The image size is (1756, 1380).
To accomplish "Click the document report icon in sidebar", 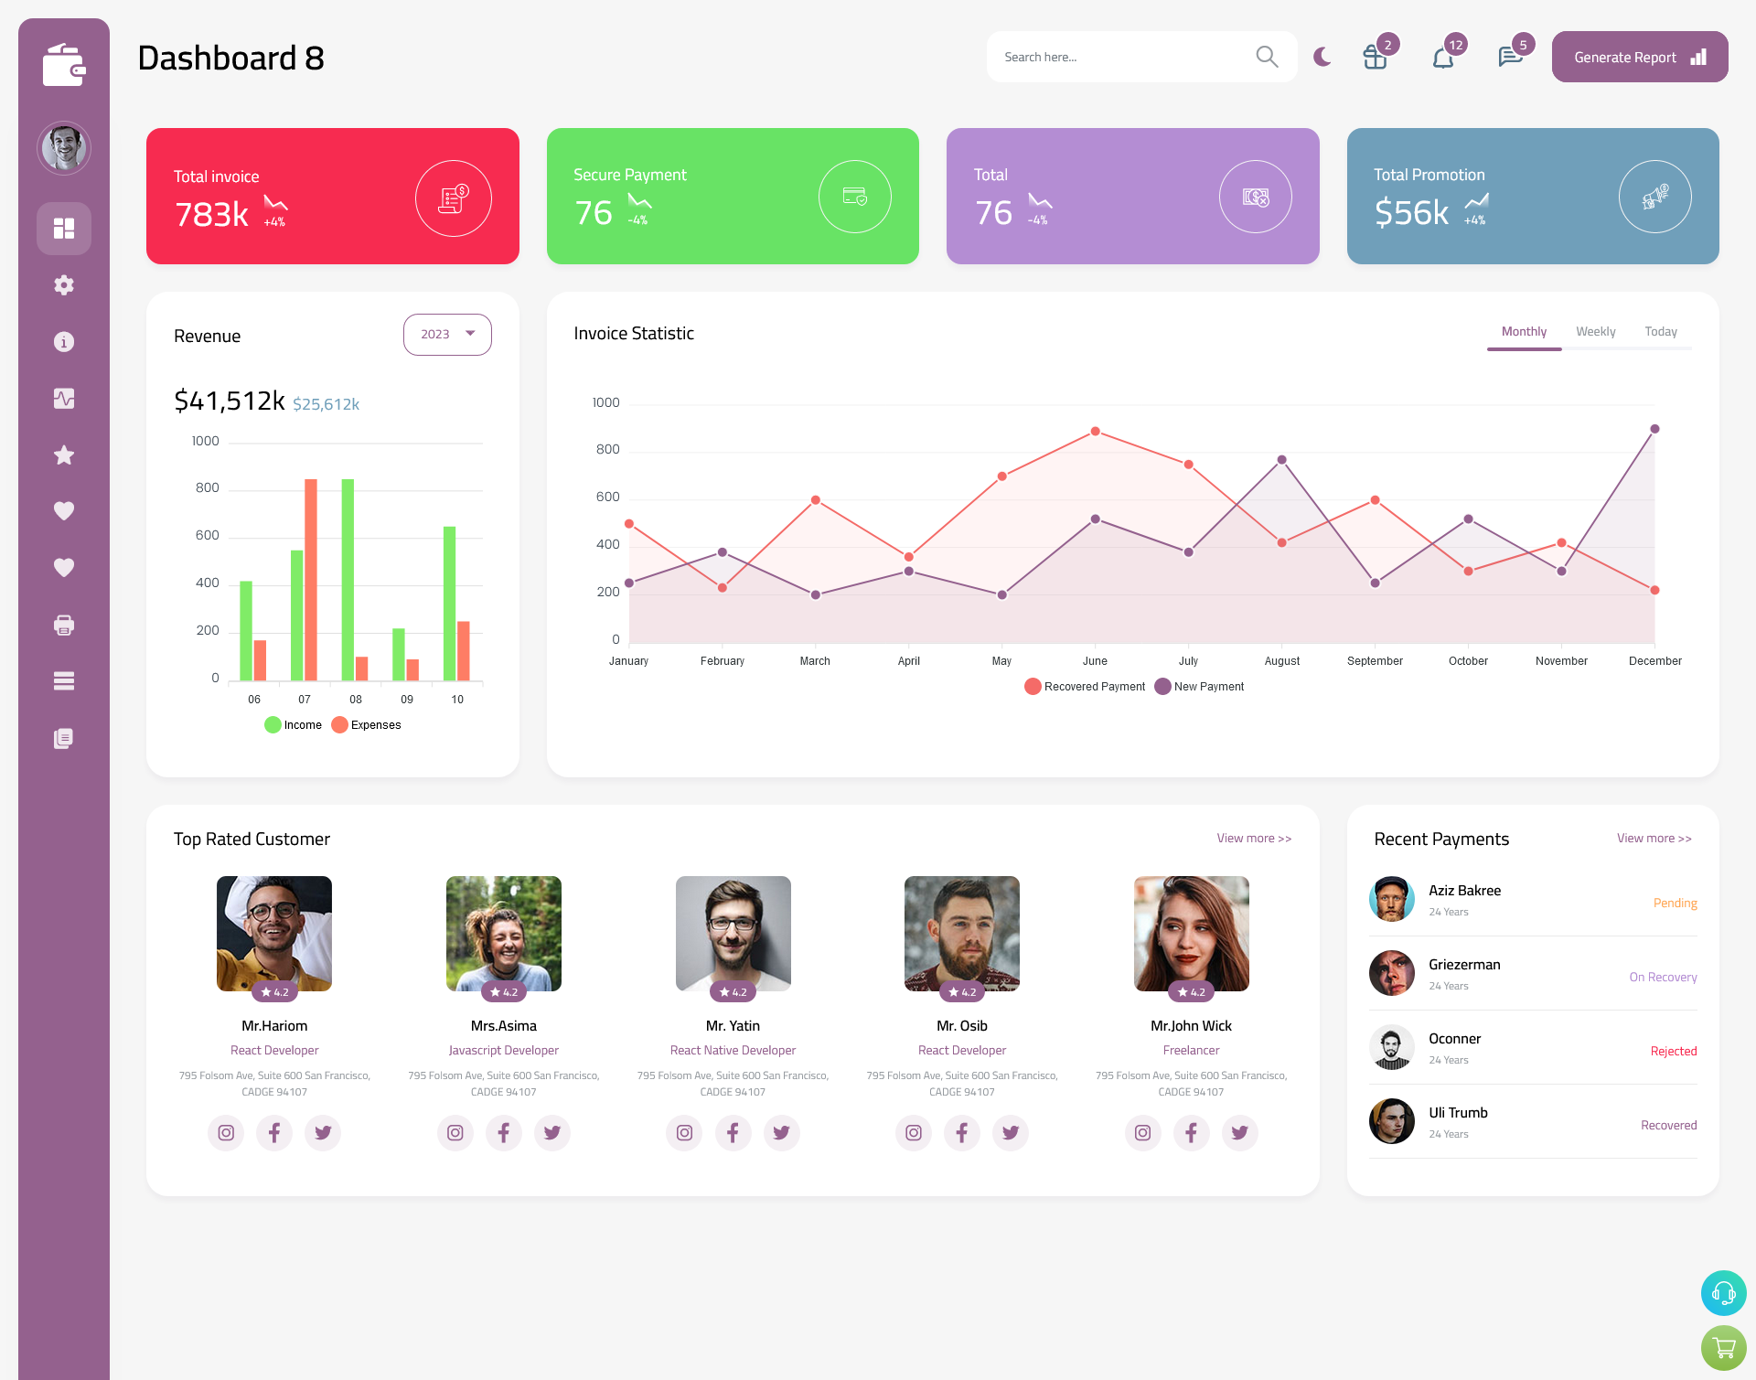I will click(63, 739).
